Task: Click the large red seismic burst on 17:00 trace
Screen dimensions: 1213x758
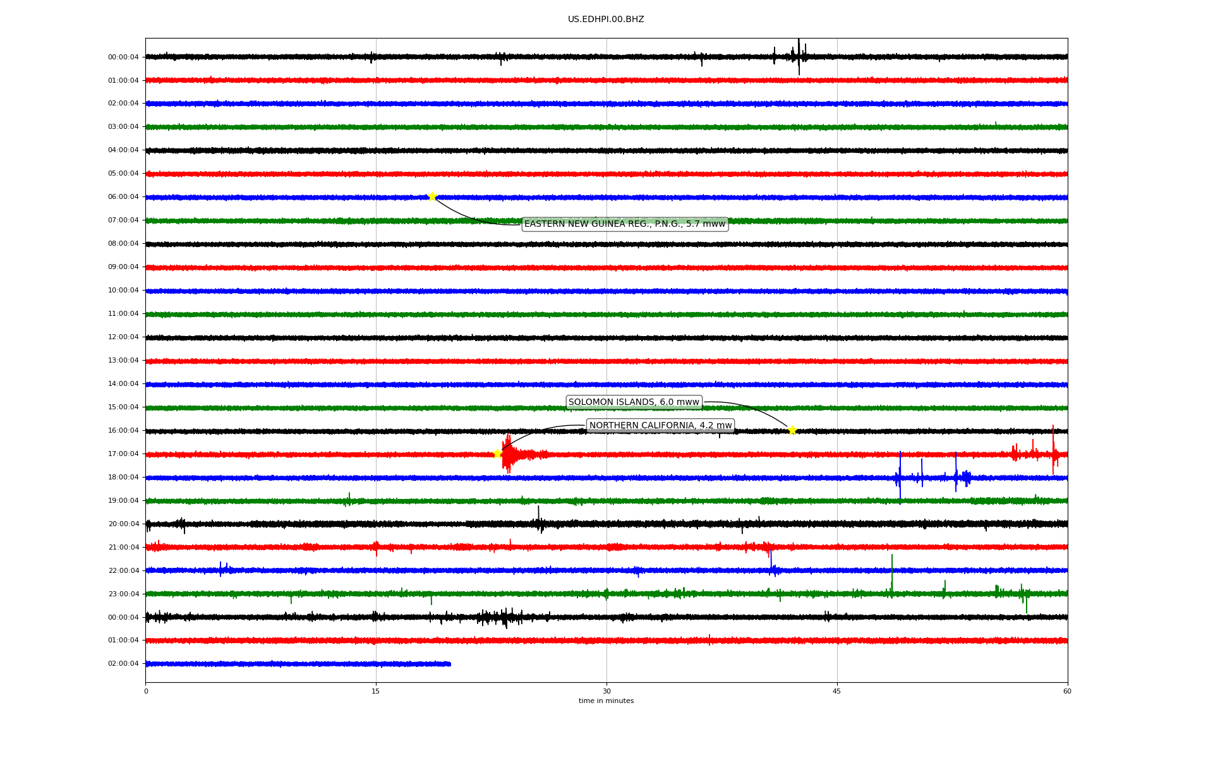Action: click(507, 454)
